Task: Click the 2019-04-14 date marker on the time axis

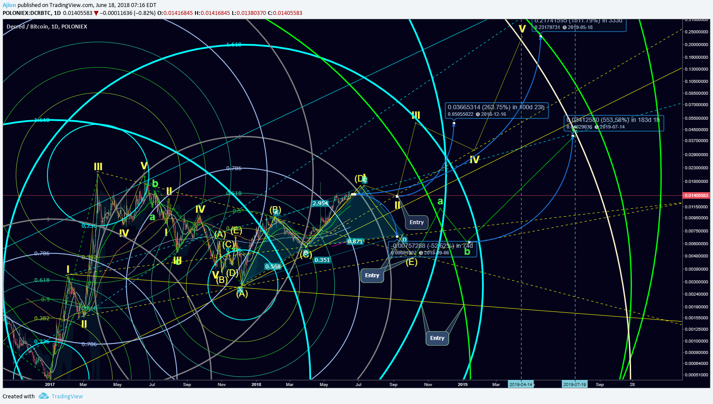Action: [521, 385]
